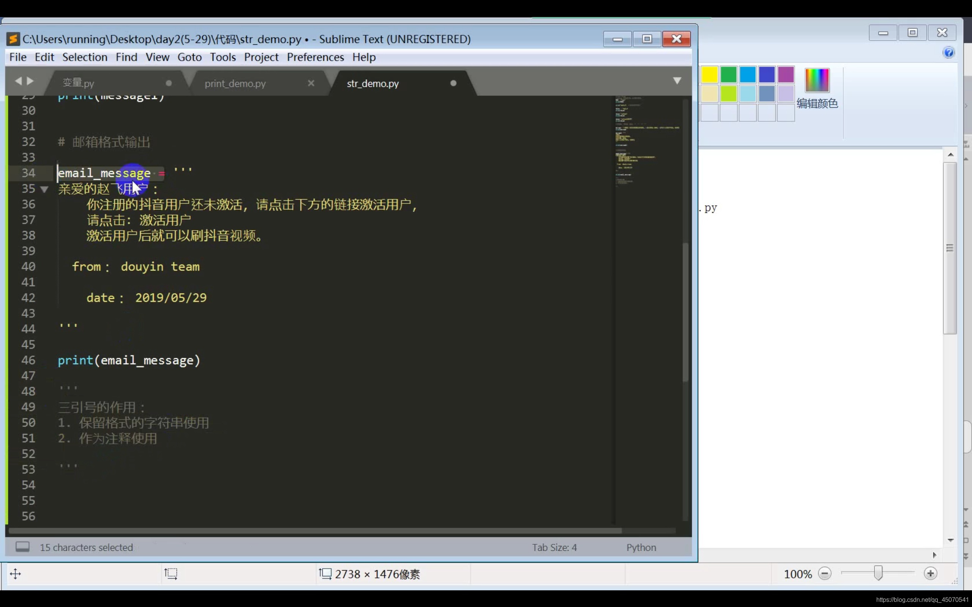
Task: Select the yellow color swatch
Action: (x=709, y=75)
